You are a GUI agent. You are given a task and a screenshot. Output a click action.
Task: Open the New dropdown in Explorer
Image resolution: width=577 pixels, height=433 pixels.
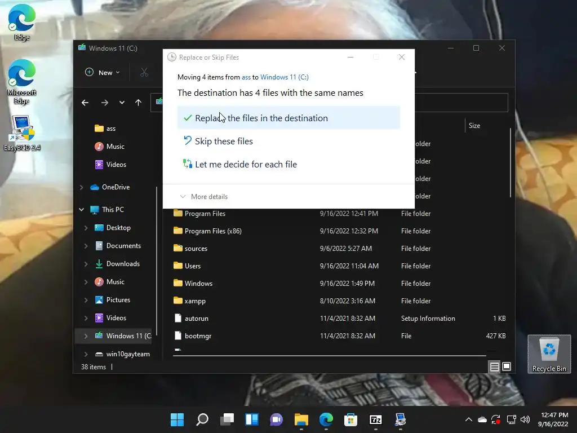pos(103,73)
